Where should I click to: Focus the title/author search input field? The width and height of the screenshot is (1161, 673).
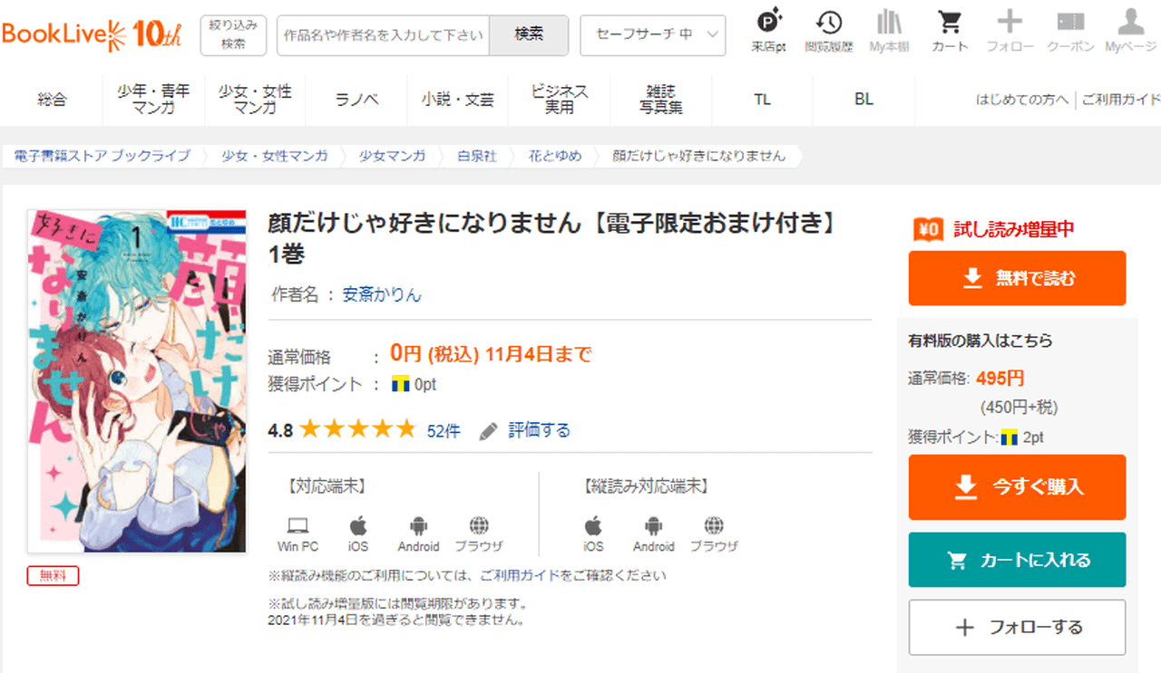point(383,34)
